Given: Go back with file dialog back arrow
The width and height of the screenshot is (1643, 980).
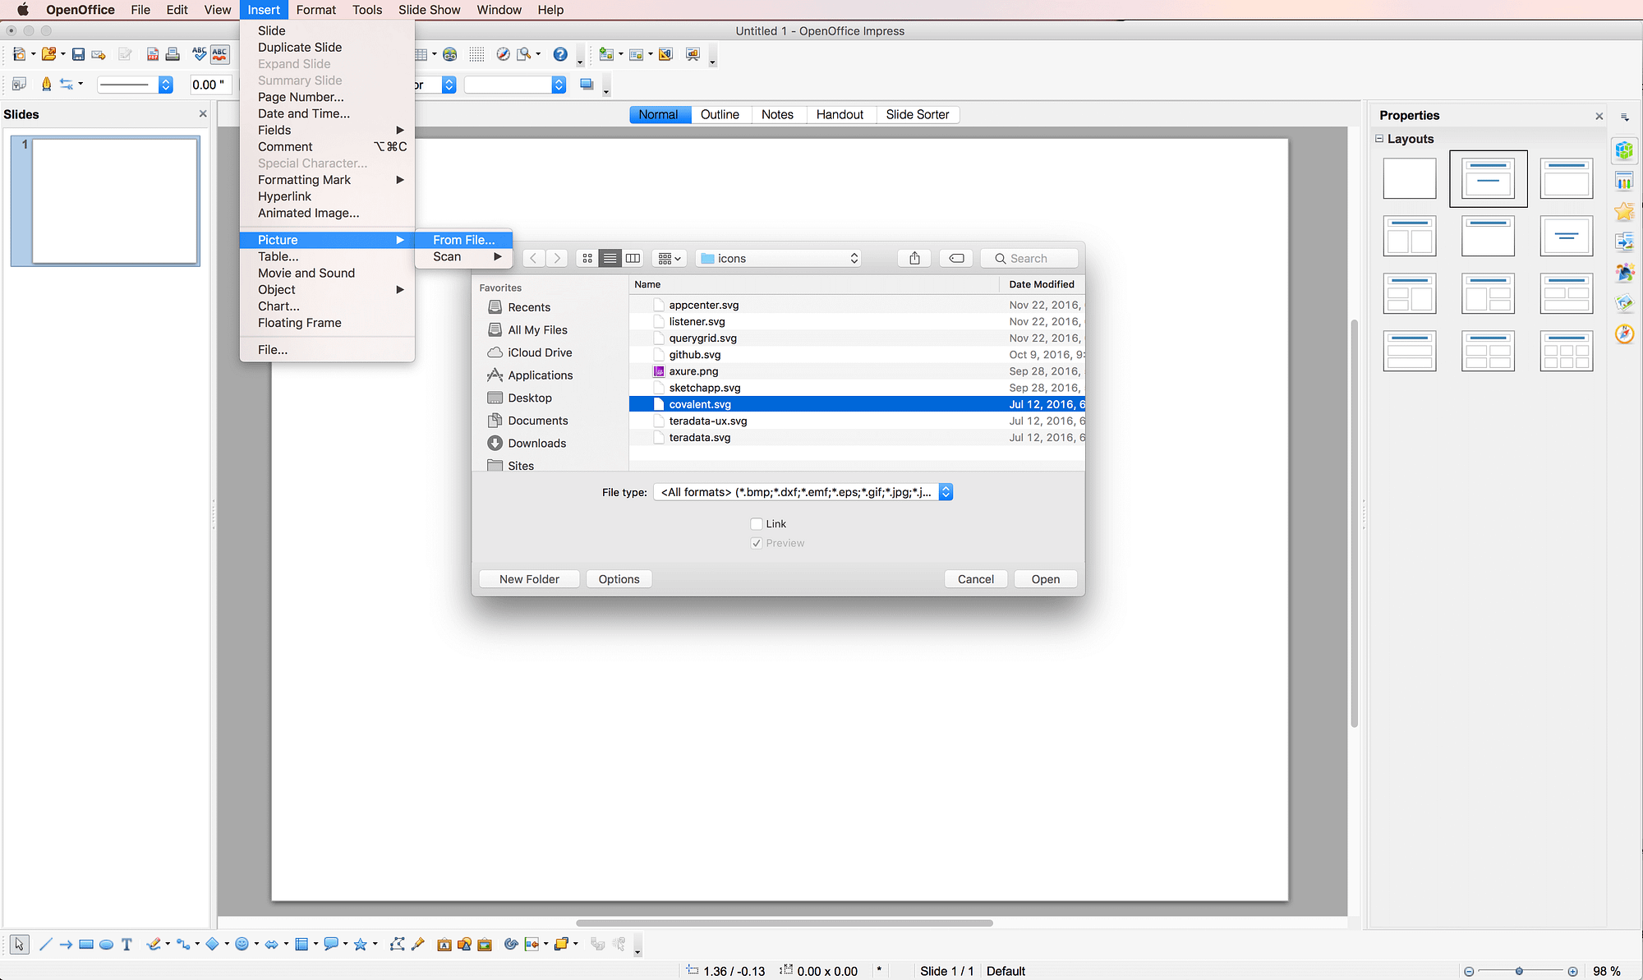Looking at the screenshot, I should (x=533, y=258).
